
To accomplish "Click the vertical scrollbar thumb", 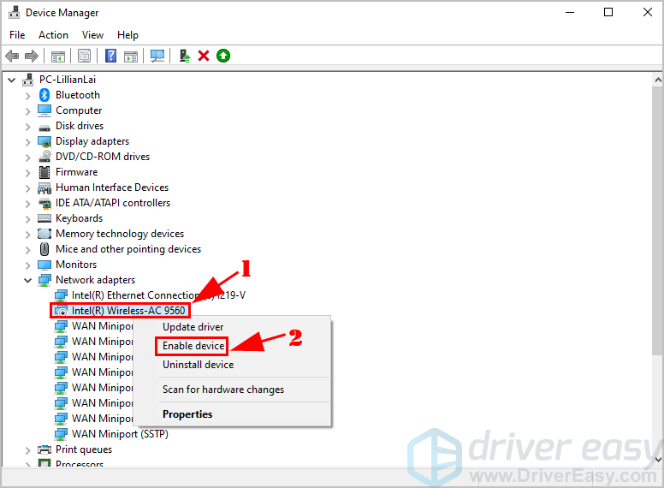I will (658, 220).
